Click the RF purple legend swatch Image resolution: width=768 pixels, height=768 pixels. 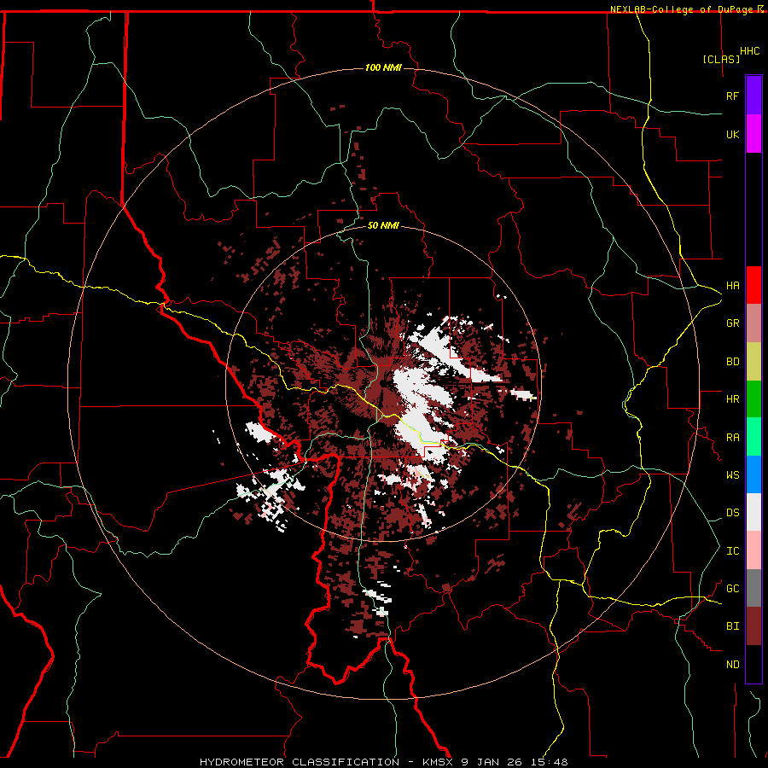pos(753,96)
